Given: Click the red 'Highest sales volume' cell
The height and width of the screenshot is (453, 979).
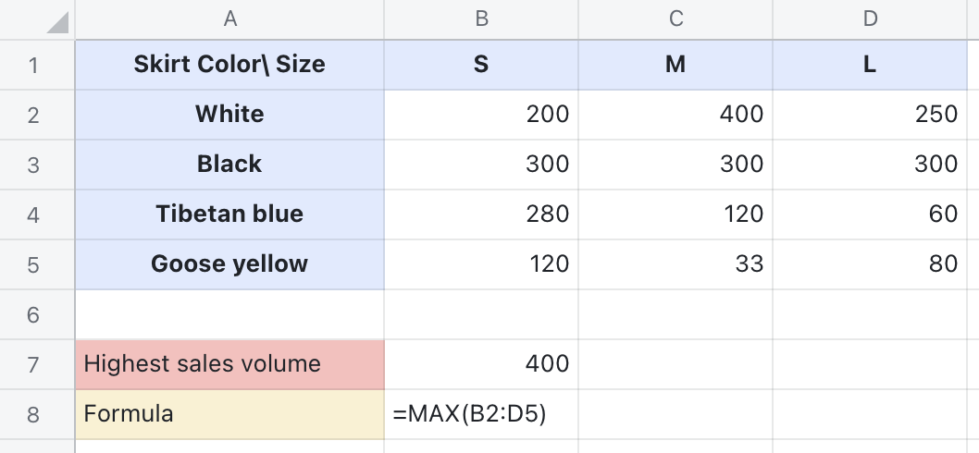Looking at the screenshot, I should pyautogui.click(x=229, y=364).
